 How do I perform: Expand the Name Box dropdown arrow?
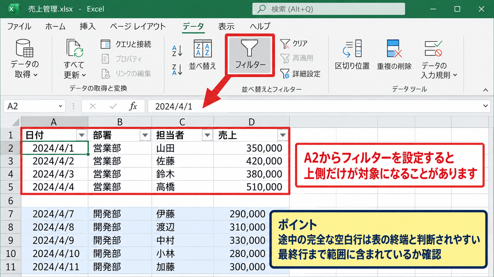(x=60, y=106)
